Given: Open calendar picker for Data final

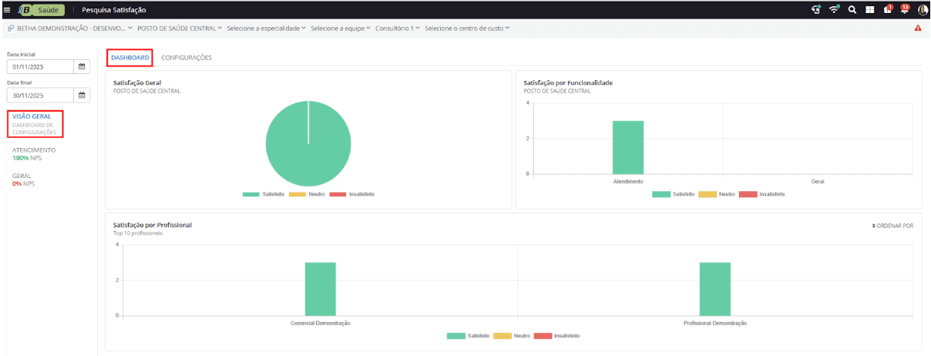Looking at the screenshot, I should pyautogui.click(x=82, y=96).
